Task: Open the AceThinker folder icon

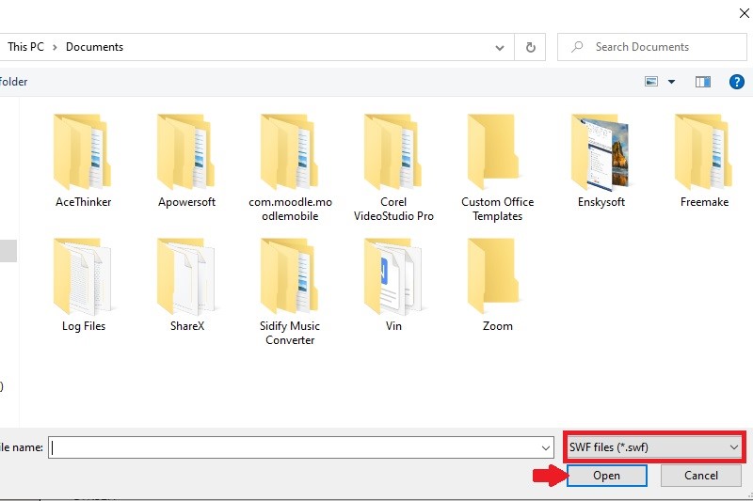Action: [82, 151]
